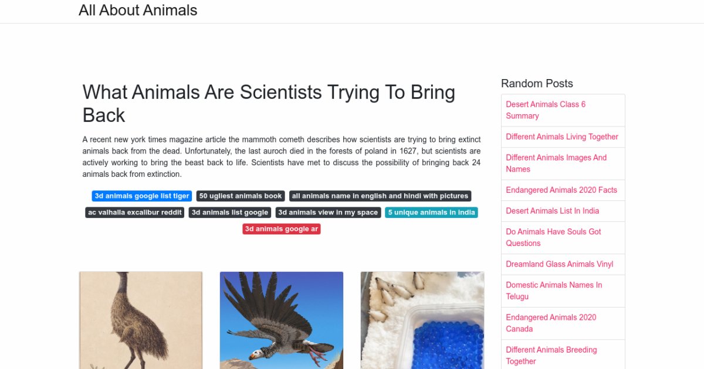Click the '5 unique animals in india' tag
Viewport: 704px width, 369px height.
point(431,213)
